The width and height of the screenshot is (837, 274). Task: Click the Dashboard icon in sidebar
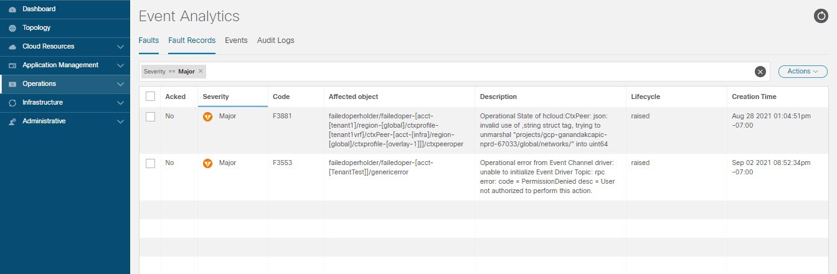pyautogui.click(x=12, y=9)
